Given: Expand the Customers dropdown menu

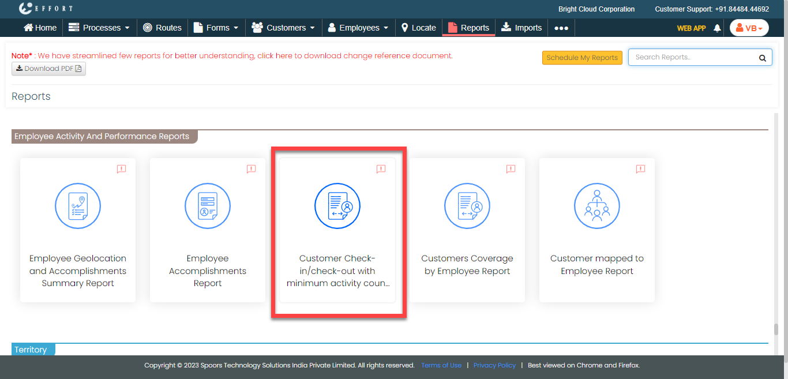Looking at the screenshot, I should 283,28.
